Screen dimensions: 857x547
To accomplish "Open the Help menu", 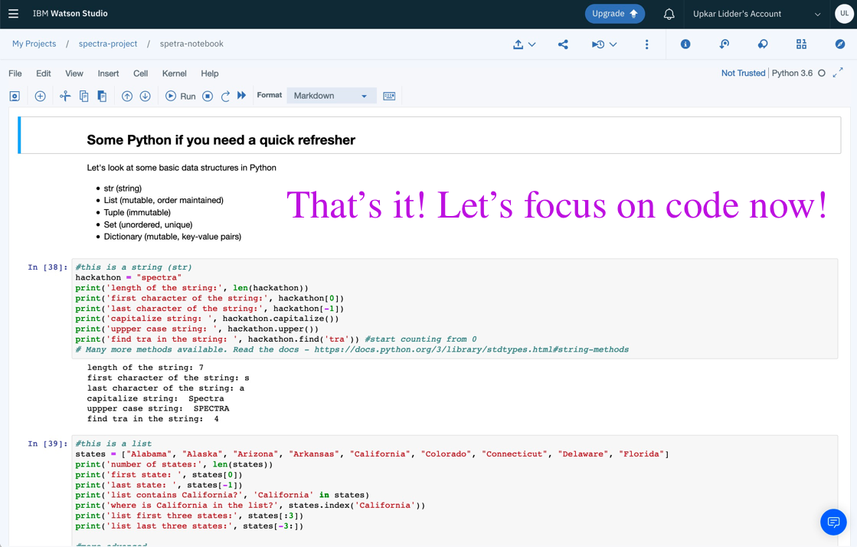I will click(x=209, y=74).
